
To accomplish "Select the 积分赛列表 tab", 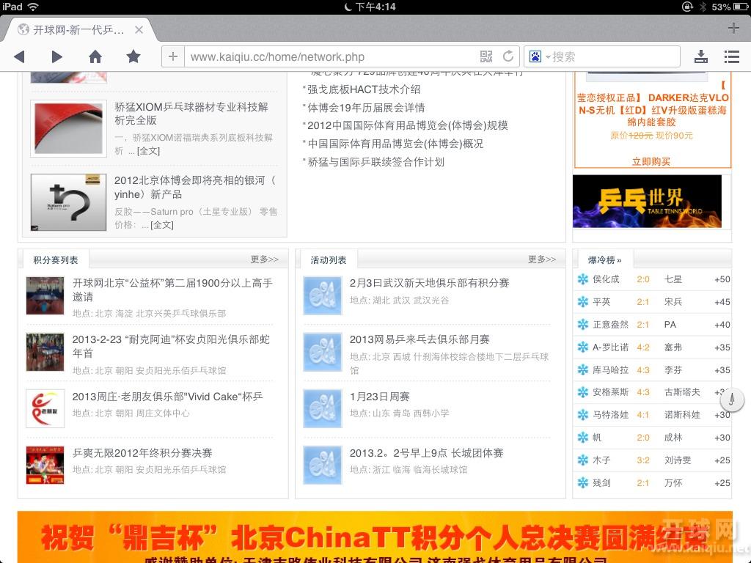I will click(56, 260).
